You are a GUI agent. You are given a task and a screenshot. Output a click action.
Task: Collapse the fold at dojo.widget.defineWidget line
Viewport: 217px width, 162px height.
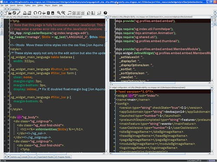tap(111, 53)
